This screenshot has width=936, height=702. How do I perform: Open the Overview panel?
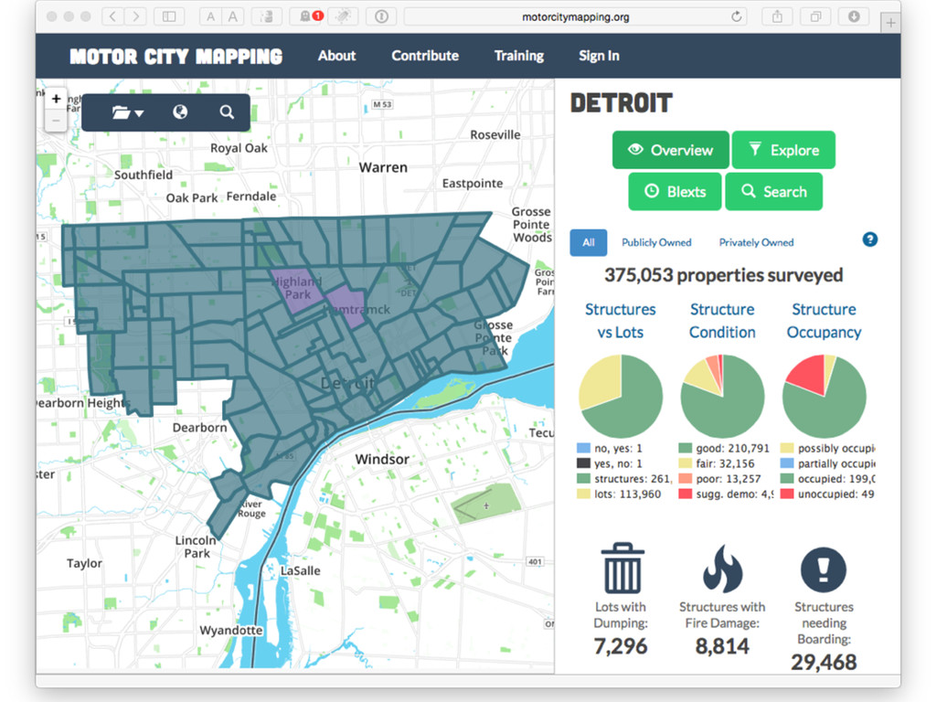click(x=670, y=150)
